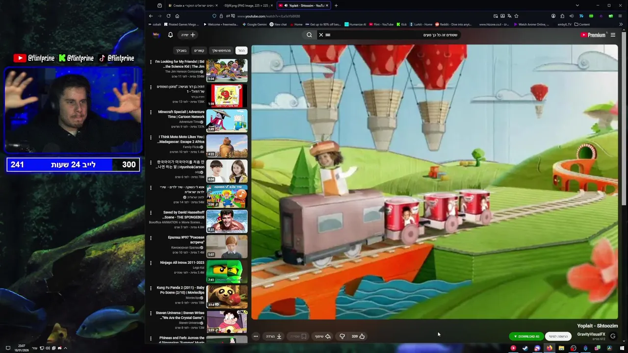Open options menu for Moto Moto video
Image resolution: width=628 pixels, height=353 pixels.
[x=151, y=137]
